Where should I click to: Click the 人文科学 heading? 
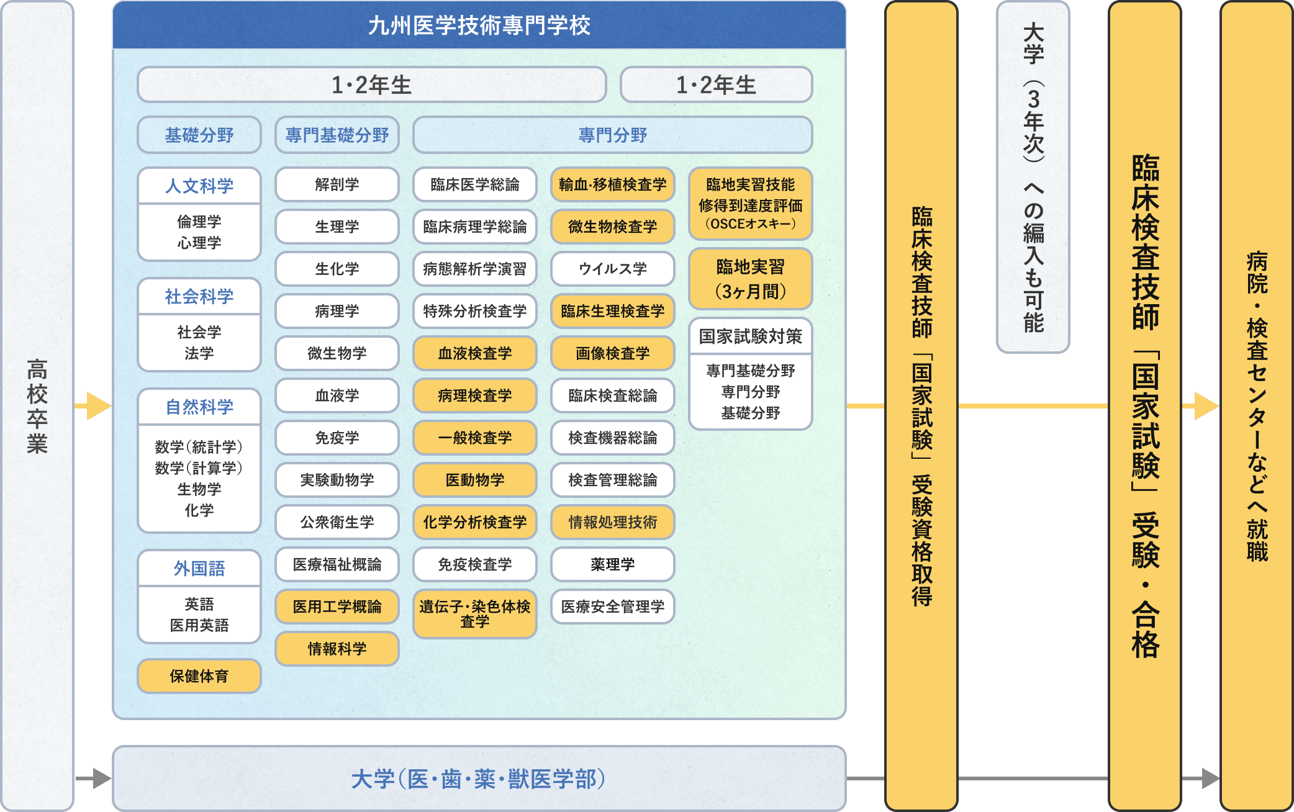tap(199, 186)
